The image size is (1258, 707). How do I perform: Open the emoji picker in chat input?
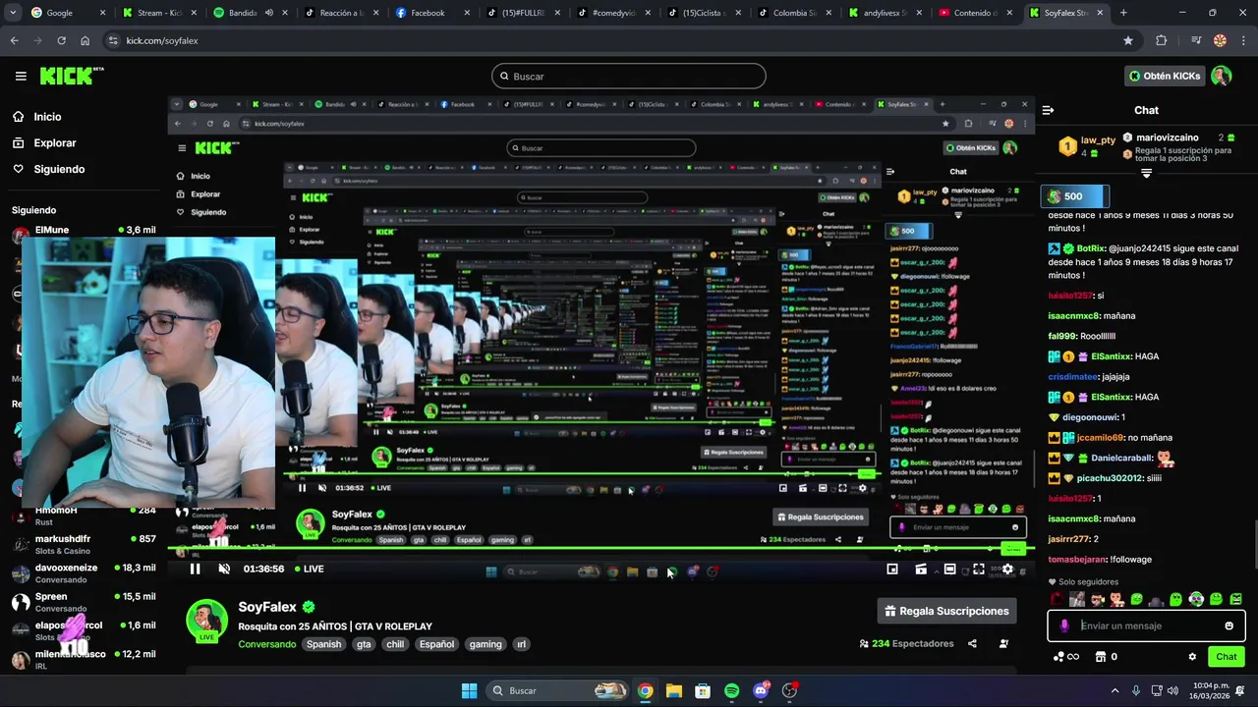pyautogui.click(x=1229, y=625)
